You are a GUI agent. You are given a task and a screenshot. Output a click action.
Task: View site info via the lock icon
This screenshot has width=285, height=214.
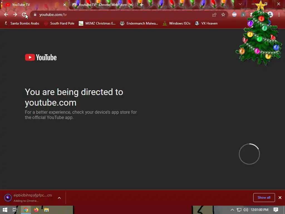coord(35,14)
